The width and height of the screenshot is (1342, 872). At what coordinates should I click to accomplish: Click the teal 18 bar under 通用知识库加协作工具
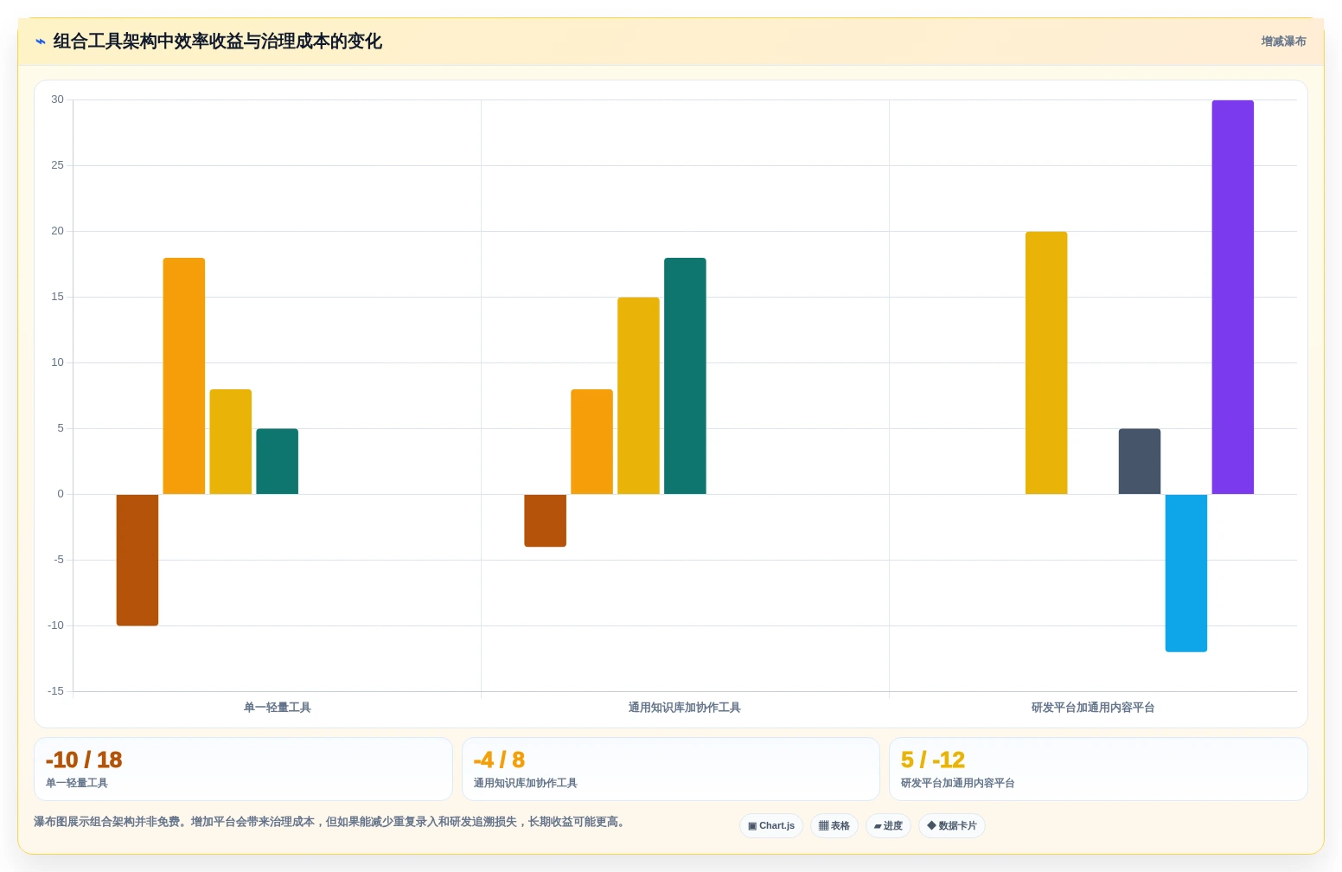pos(686,375)
